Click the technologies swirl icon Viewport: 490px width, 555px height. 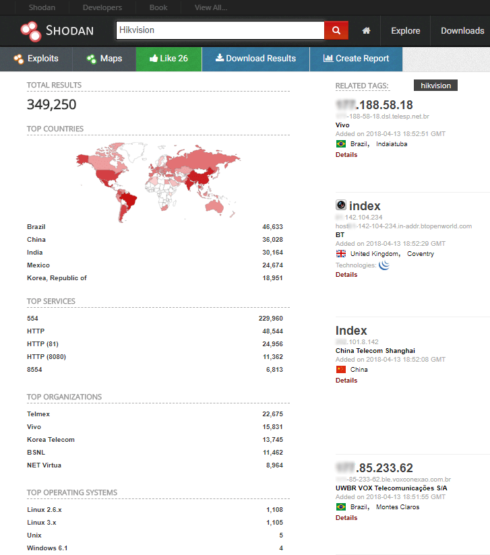pos(384,265)
